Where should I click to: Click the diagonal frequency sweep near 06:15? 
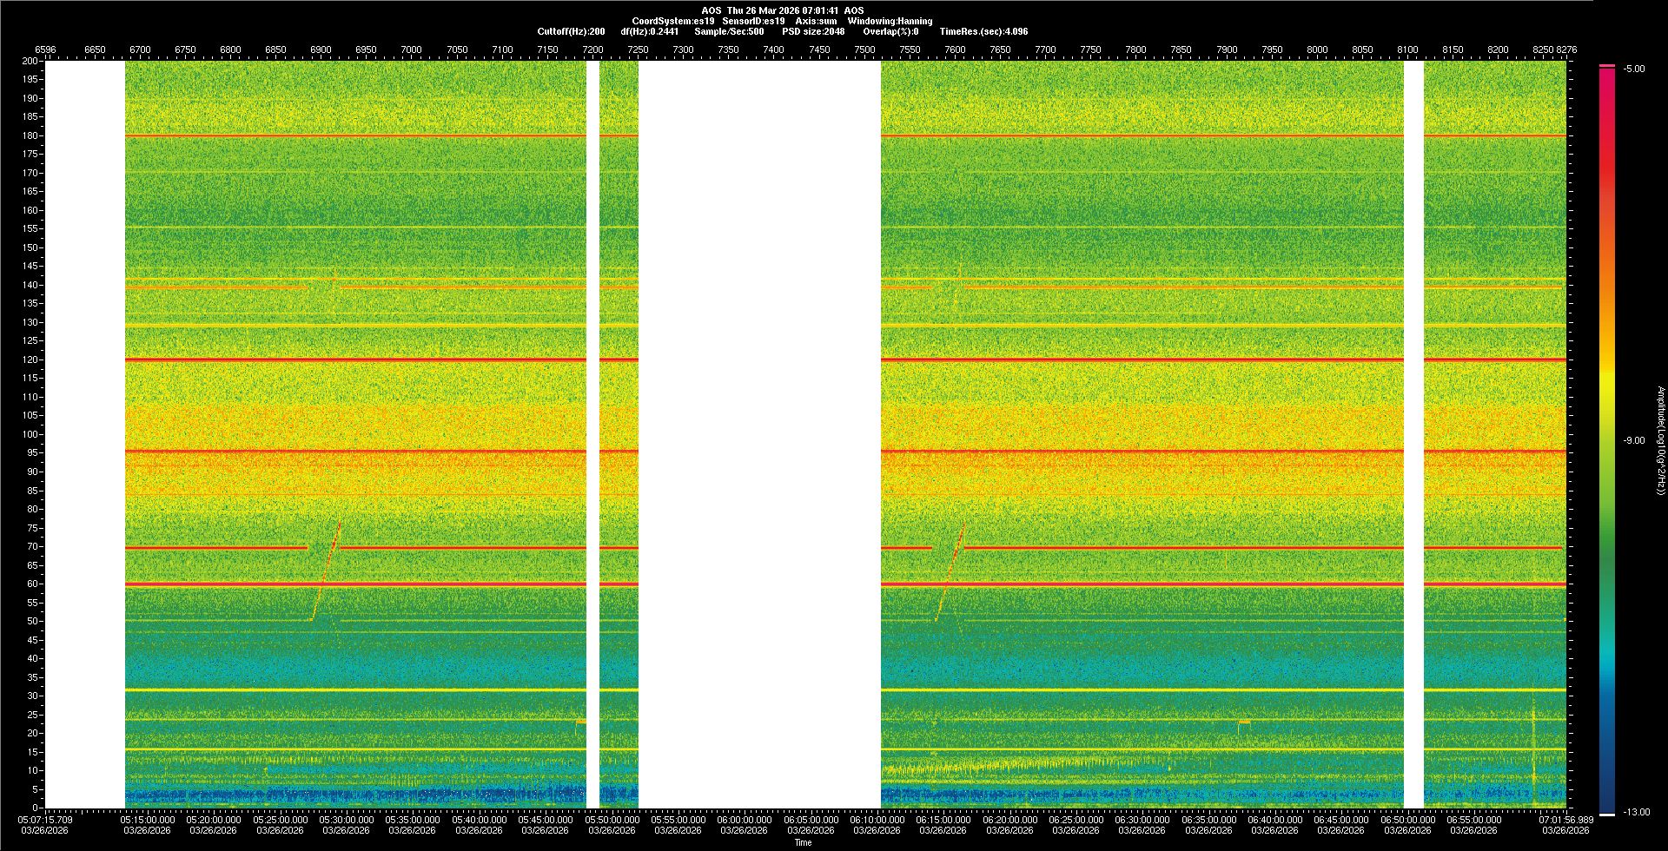pos(950,571)
